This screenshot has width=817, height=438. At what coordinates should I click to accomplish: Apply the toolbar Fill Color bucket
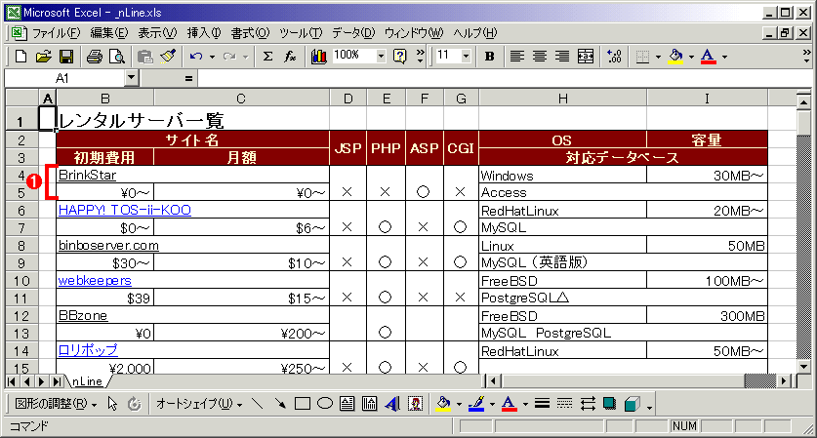(x=675, y=57)
